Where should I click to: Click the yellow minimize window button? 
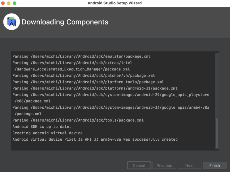pyautogui.click(x=9, y=3)
